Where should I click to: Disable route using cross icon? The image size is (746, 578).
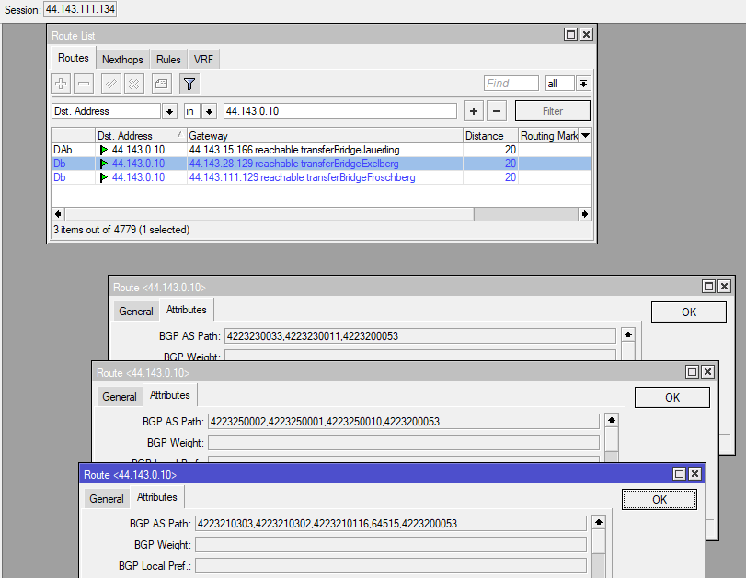(134, 84)
